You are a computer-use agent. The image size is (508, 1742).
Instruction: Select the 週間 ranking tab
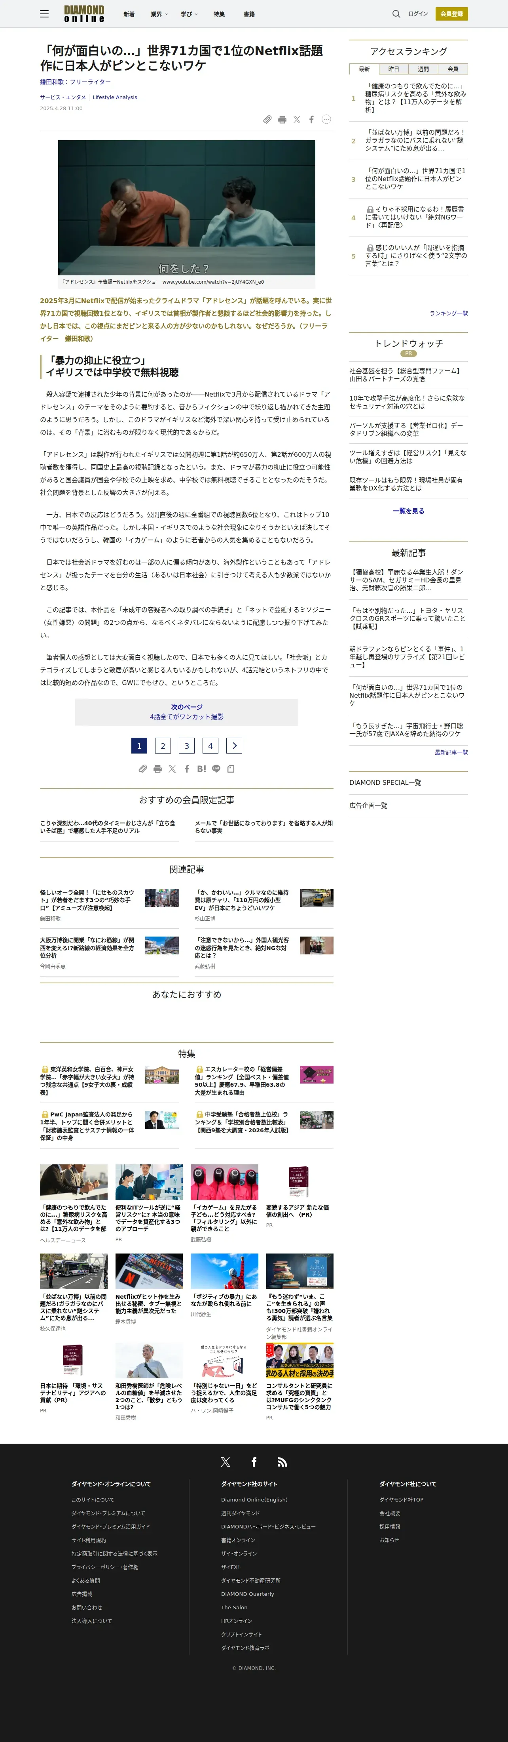pos(424,69)
